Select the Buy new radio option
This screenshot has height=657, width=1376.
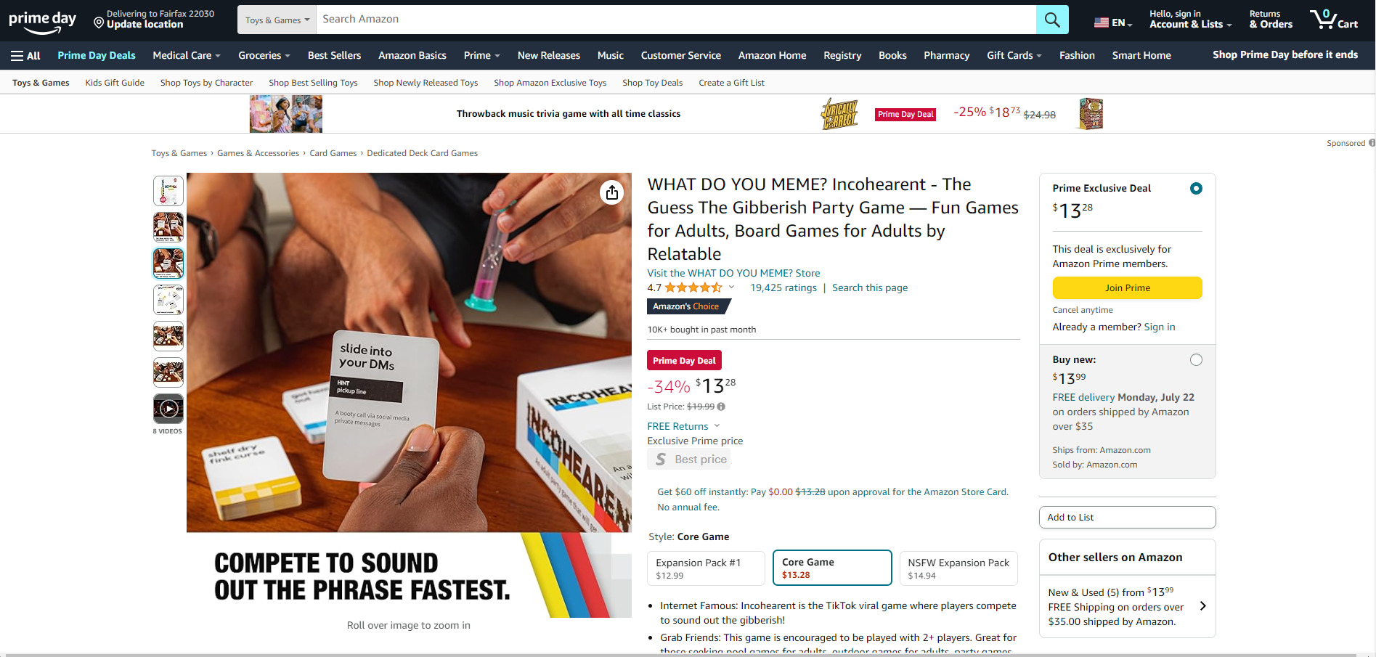click(x=1196, y=360)
